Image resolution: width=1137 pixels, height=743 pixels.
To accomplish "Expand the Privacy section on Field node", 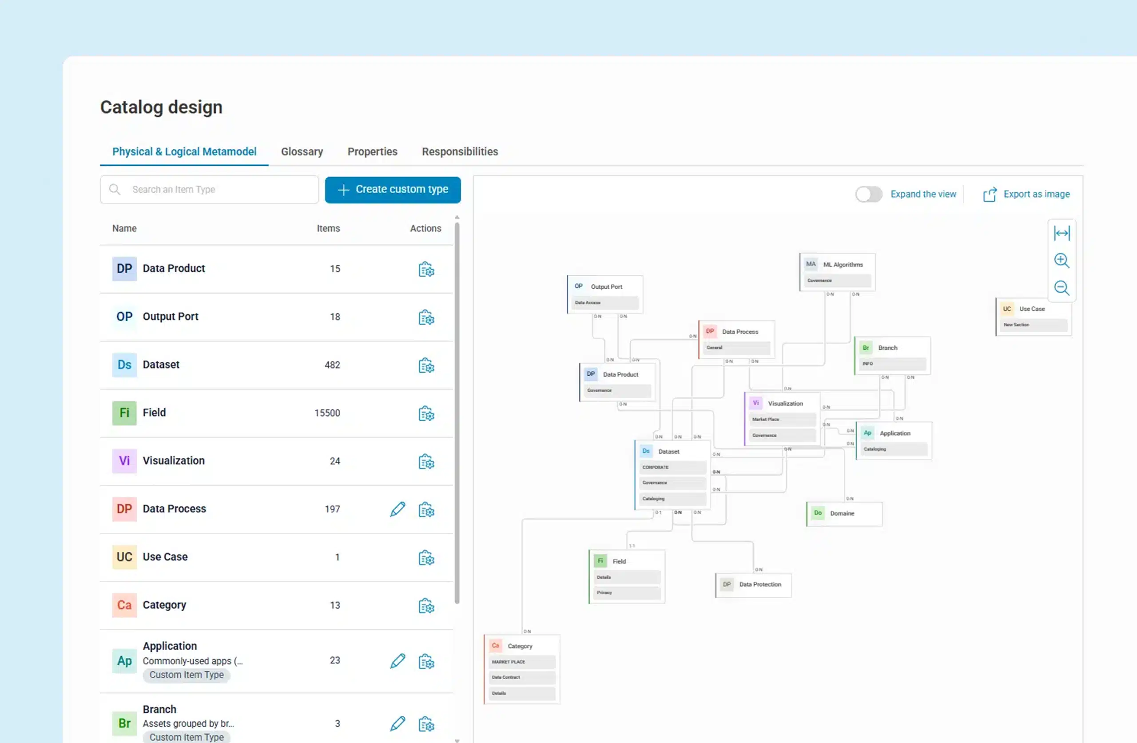I will (626, 592).
